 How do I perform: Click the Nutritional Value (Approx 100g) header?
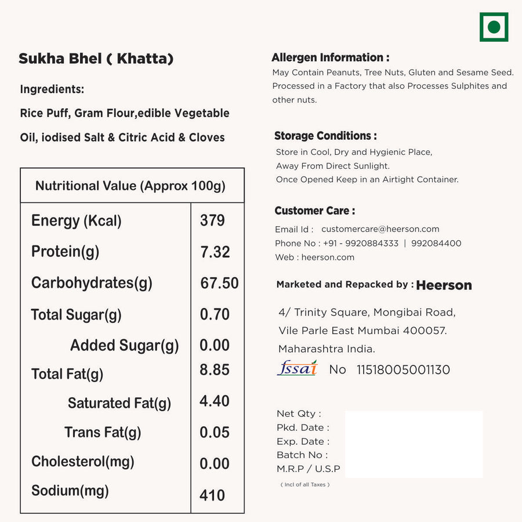tap(130, 186)
